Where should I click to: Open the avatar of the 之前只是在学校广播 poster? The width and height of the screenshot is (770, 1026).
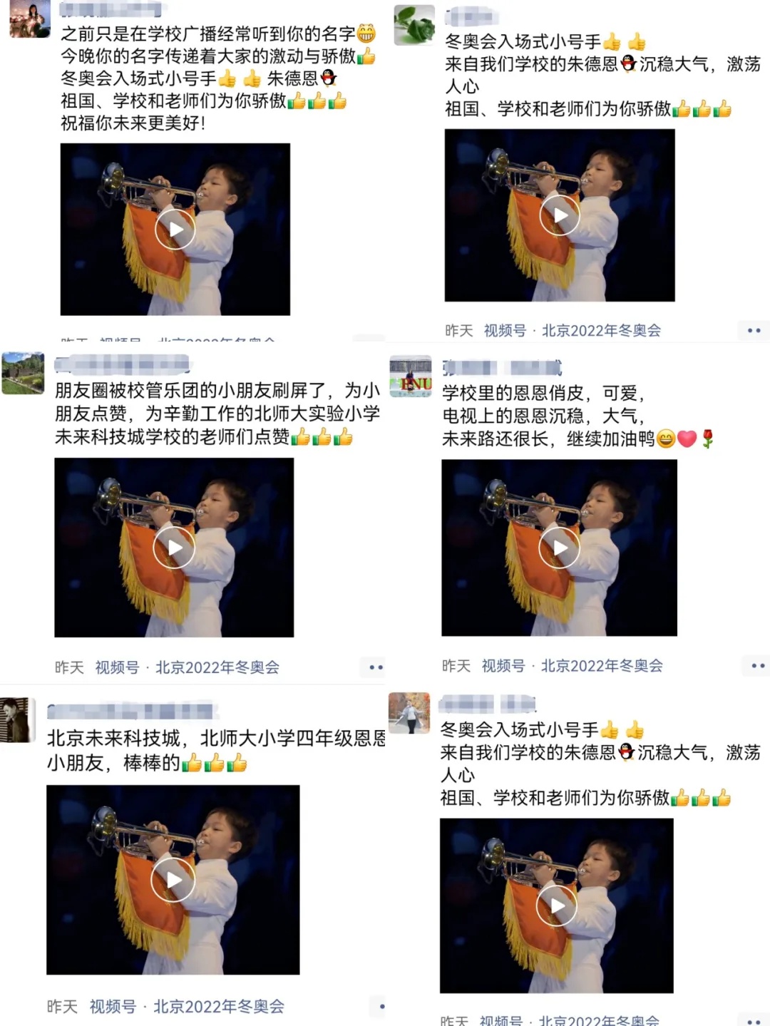(30, 18)
